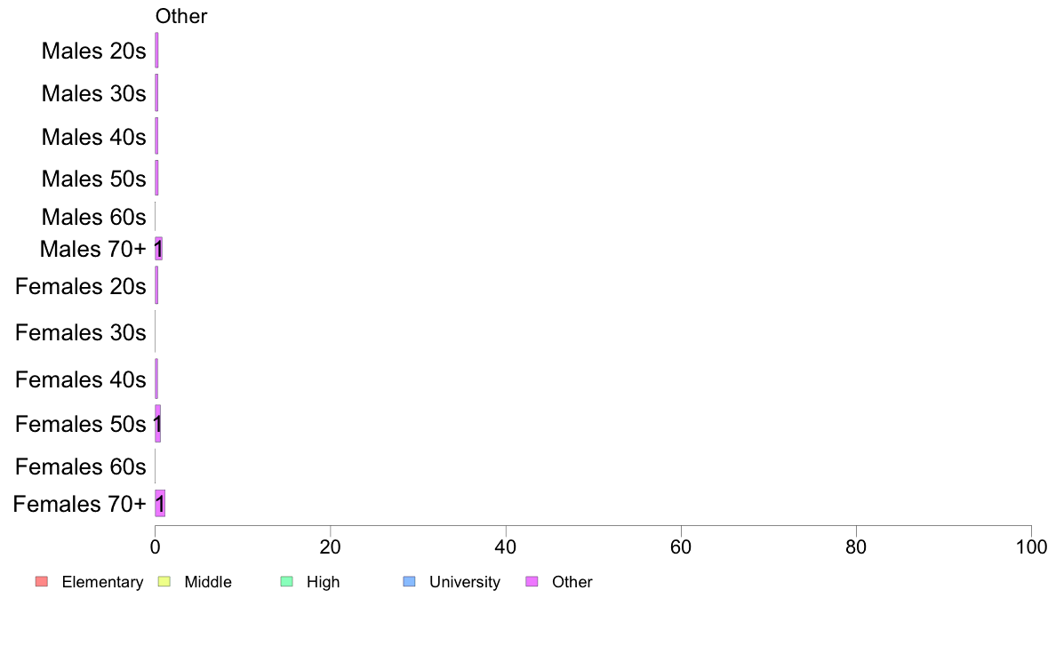Click the Females 40s row label

pos(80,379)
